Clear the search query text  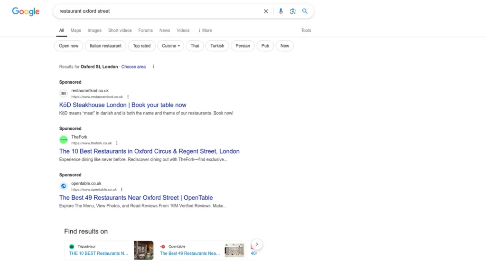[266, 11]
